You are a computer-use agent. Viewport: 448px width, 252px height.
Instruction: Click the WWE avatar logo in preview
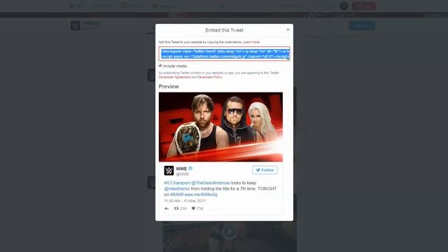coord(169,171)
